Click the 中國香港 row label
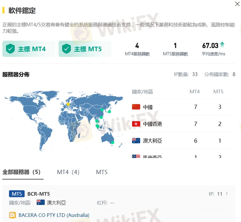 152,124
